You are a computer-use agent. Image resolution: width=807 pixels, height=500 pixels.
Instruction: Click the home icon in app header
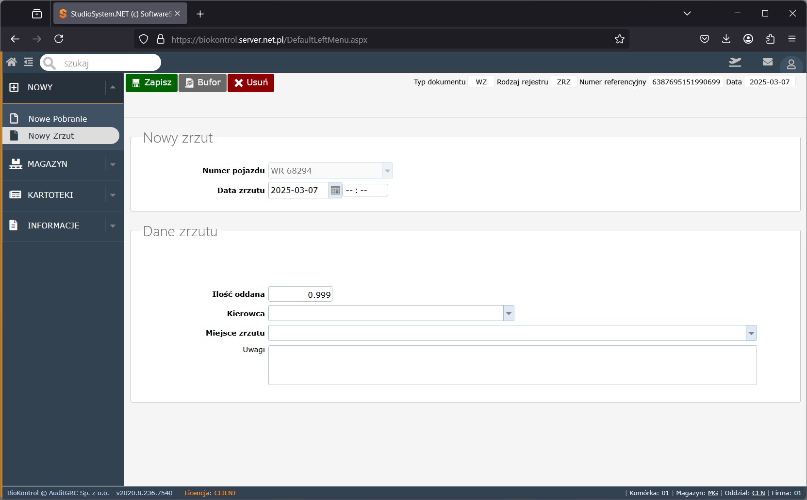coord(12,62)
